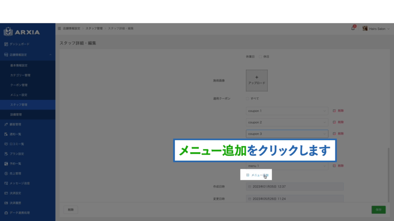Click the ARXIA logo
The height and width of the screenshot is (221, 394).
(22, 32)
